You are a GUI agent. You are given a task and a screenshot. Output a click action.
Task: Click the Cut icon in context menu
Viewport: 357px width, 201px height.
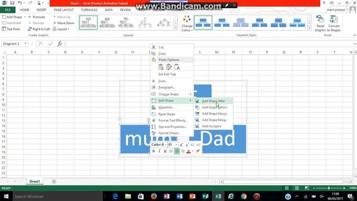click(154, 47)
